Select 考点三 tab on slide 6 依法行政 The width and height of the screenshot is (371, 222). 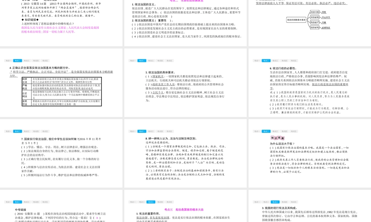(275, 61)
